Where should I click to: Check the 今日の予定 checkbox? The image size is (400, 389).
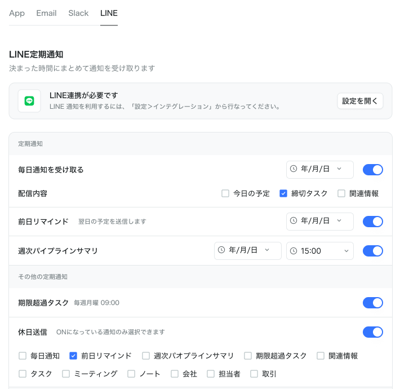click(225, 193)
